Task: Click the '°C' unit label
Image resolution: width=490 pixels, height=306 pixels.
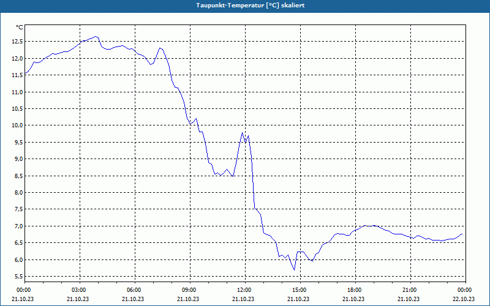Action: click(x=20, y=28)
